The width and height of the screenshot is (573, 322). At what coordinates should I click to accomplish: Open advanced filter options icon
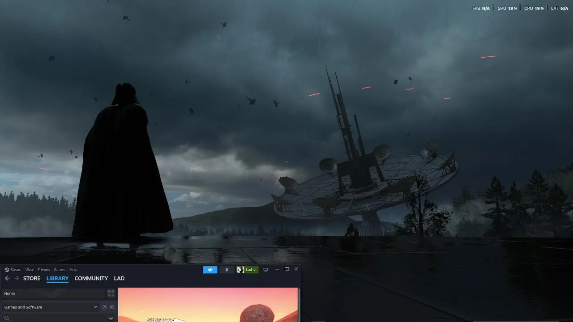tap(111, 318)
